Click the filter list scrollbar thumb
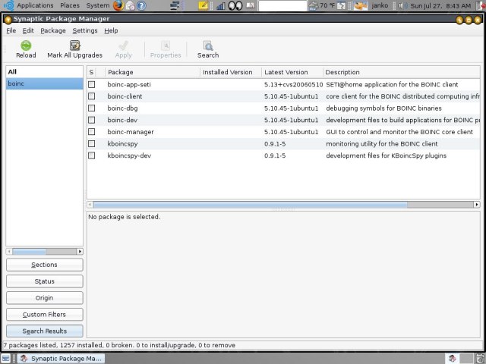Image resolution: width=486 pixels, height=364 pixels. point(30,251)
